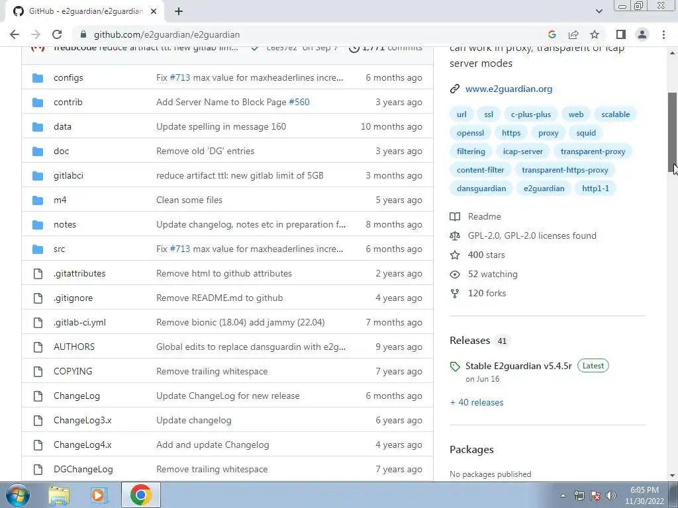Click the 'http1-1' topic tag
678x508 pixels.
coord(595,189)
